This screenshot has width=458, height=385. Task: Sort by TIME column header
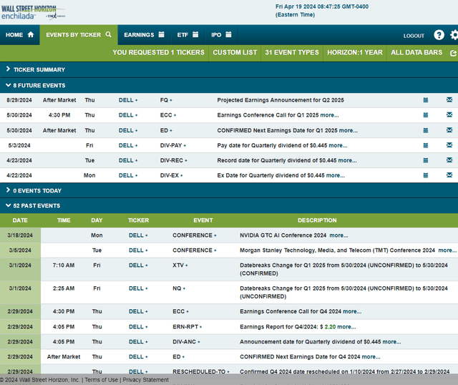64,220
